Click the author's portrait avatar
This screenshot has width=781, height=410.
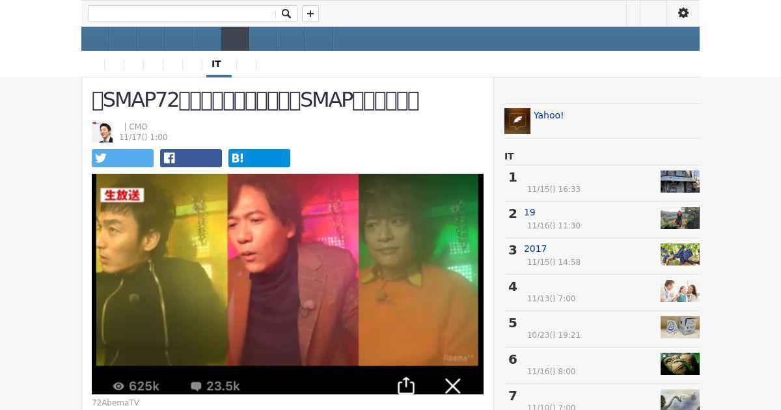point(102,132)
